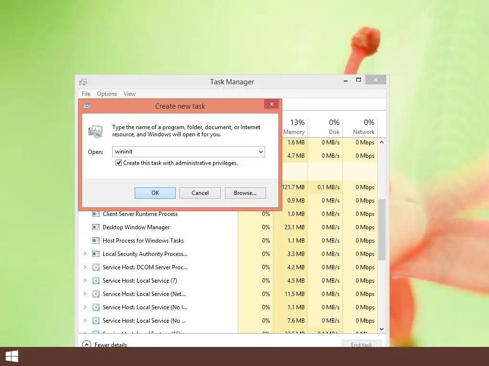The height and width of the screenshot is (366, 489).
Task: Click Cancel in Create new task dialog
Action: click(200, 193)
